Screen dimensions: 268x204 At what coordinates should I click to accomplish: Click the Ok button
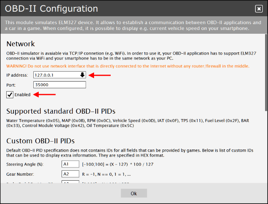(x=134, y=194)
